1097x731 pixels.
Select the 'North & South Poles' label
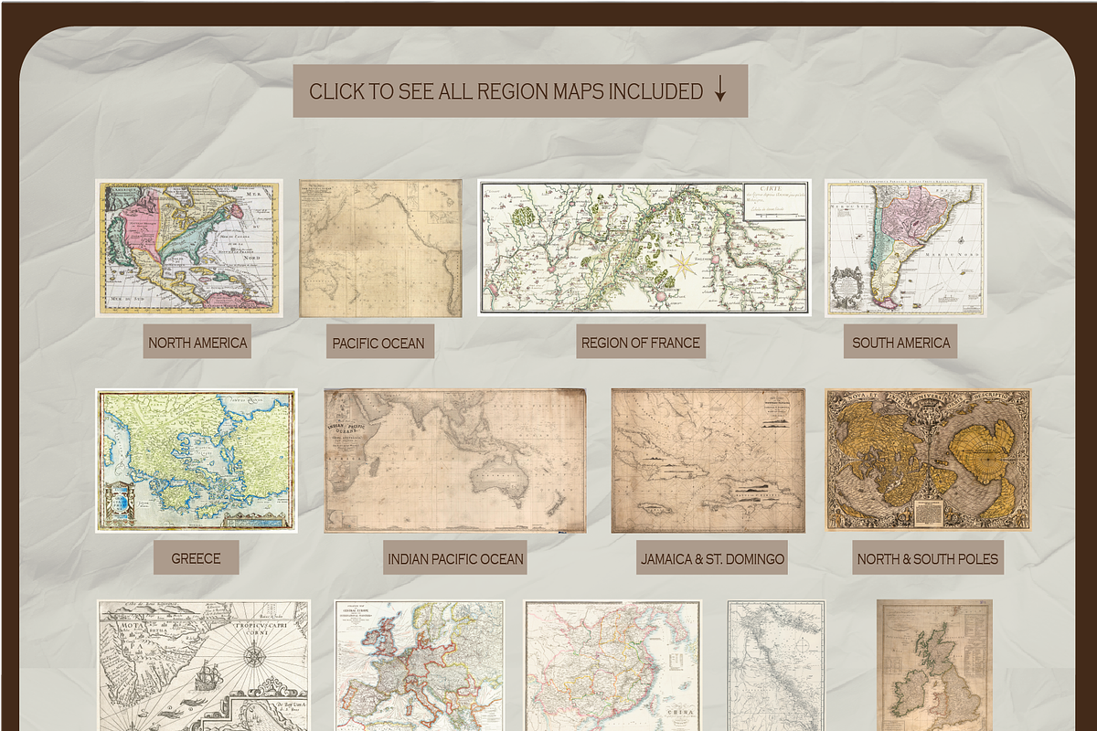pos(928,558)
